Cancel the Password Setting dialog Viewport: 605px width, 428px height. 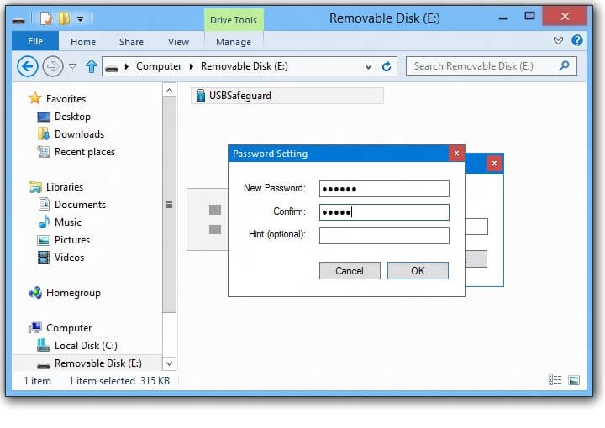tap(350, 270)
